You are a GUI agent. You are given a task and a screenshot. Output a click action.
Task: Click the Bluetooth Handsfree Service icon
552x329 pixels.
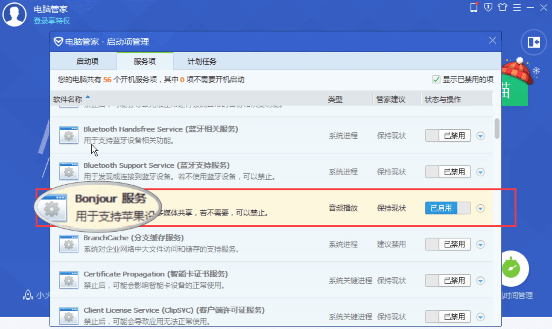[69, 135]
